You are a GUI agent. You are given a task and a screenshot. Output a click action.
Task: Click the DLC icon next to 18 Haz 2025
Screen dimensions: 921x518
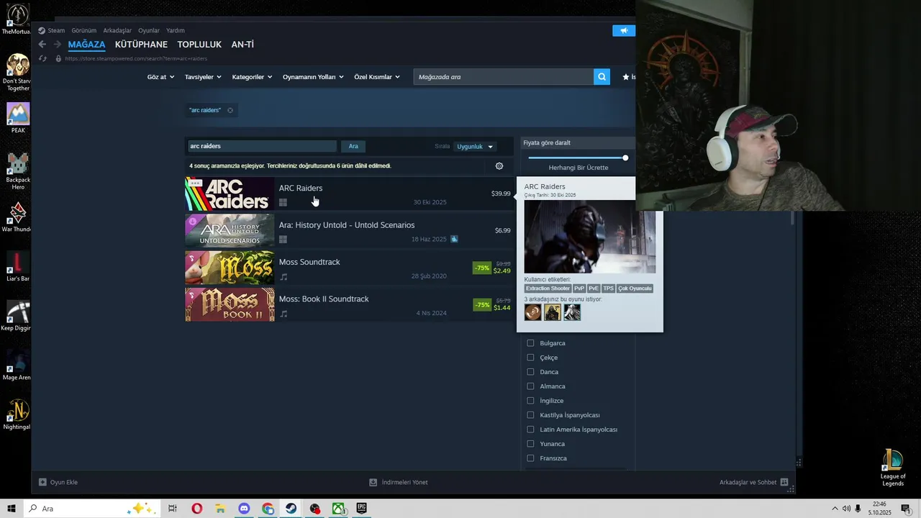pos(454,239)
